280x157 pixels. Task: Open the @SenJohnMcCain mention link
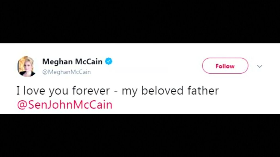point(65,105)
